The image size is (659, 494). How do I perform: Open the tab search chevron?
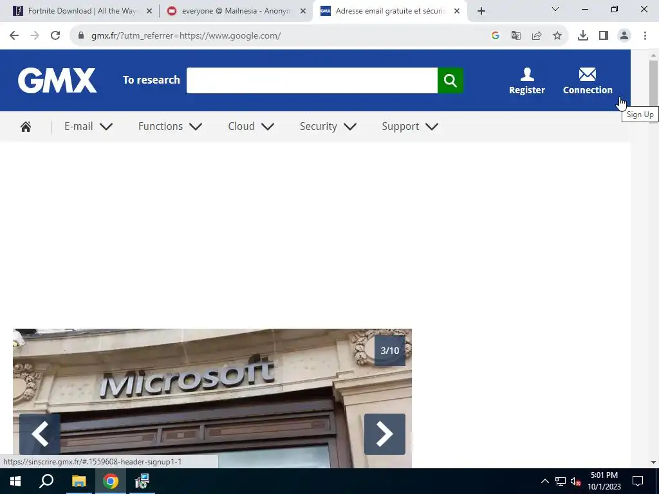point(555,9)
